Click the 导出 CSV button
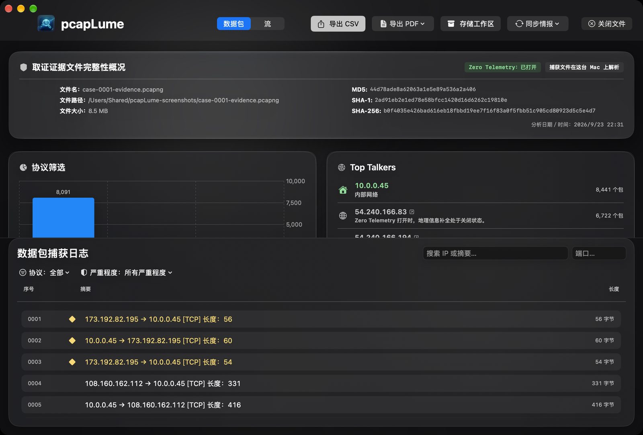This screenshot has width=643, height=435. coord(338,24)
